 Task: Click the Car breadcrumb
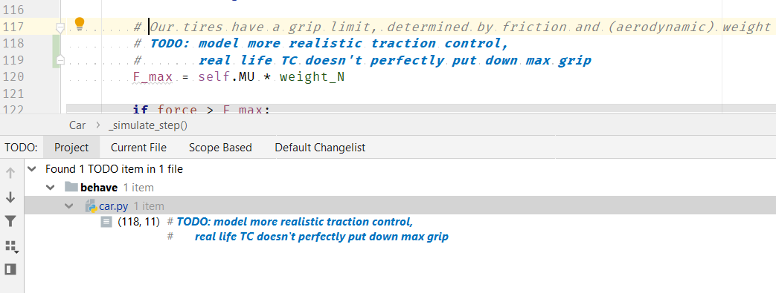[x=77, y=125]
